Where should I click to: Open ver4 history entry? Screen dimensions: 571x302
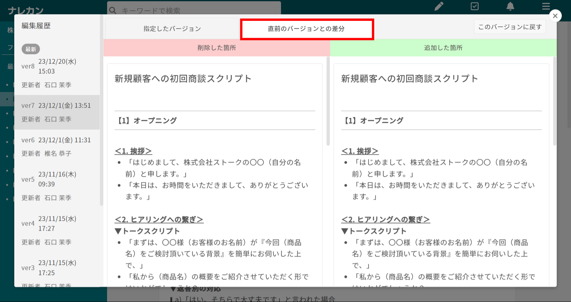pyautogui.click(x=57, y=230)
